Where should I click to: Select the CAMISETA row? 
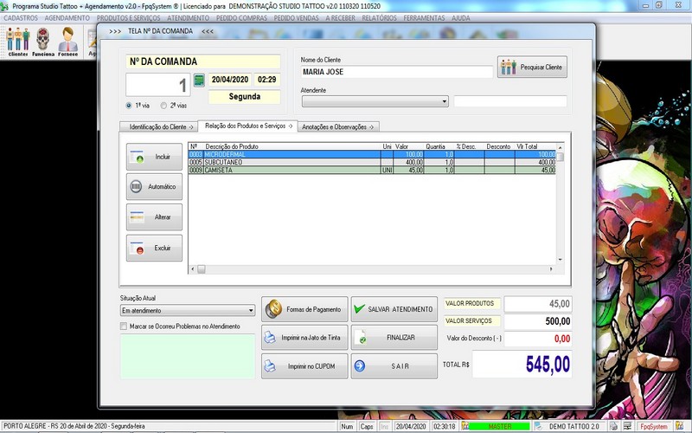pos(373,170)
